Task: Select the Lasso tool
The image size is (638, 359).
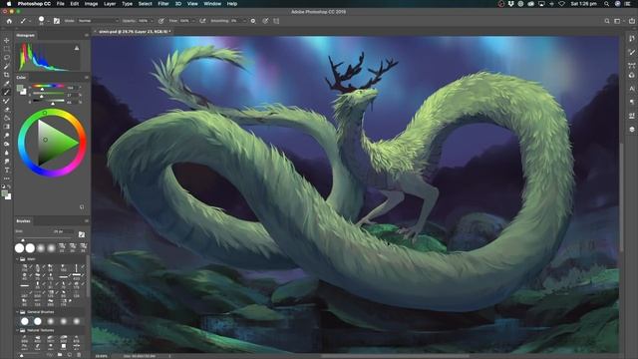Action: point(7,58)
